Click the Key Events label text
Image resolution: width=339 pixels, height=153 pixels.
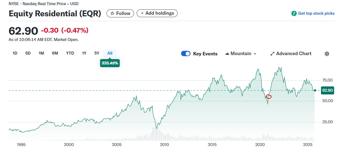click(205, 54)
